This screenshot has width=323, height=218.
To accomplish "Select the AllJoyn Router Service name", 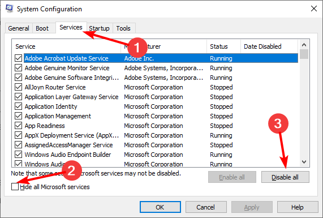I will 55,87.
